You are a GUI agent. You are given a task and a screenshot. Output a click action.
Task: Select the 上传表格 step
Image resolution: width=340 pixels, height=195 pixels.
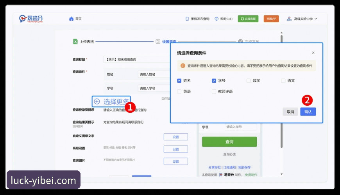click(x=86, y=42)
